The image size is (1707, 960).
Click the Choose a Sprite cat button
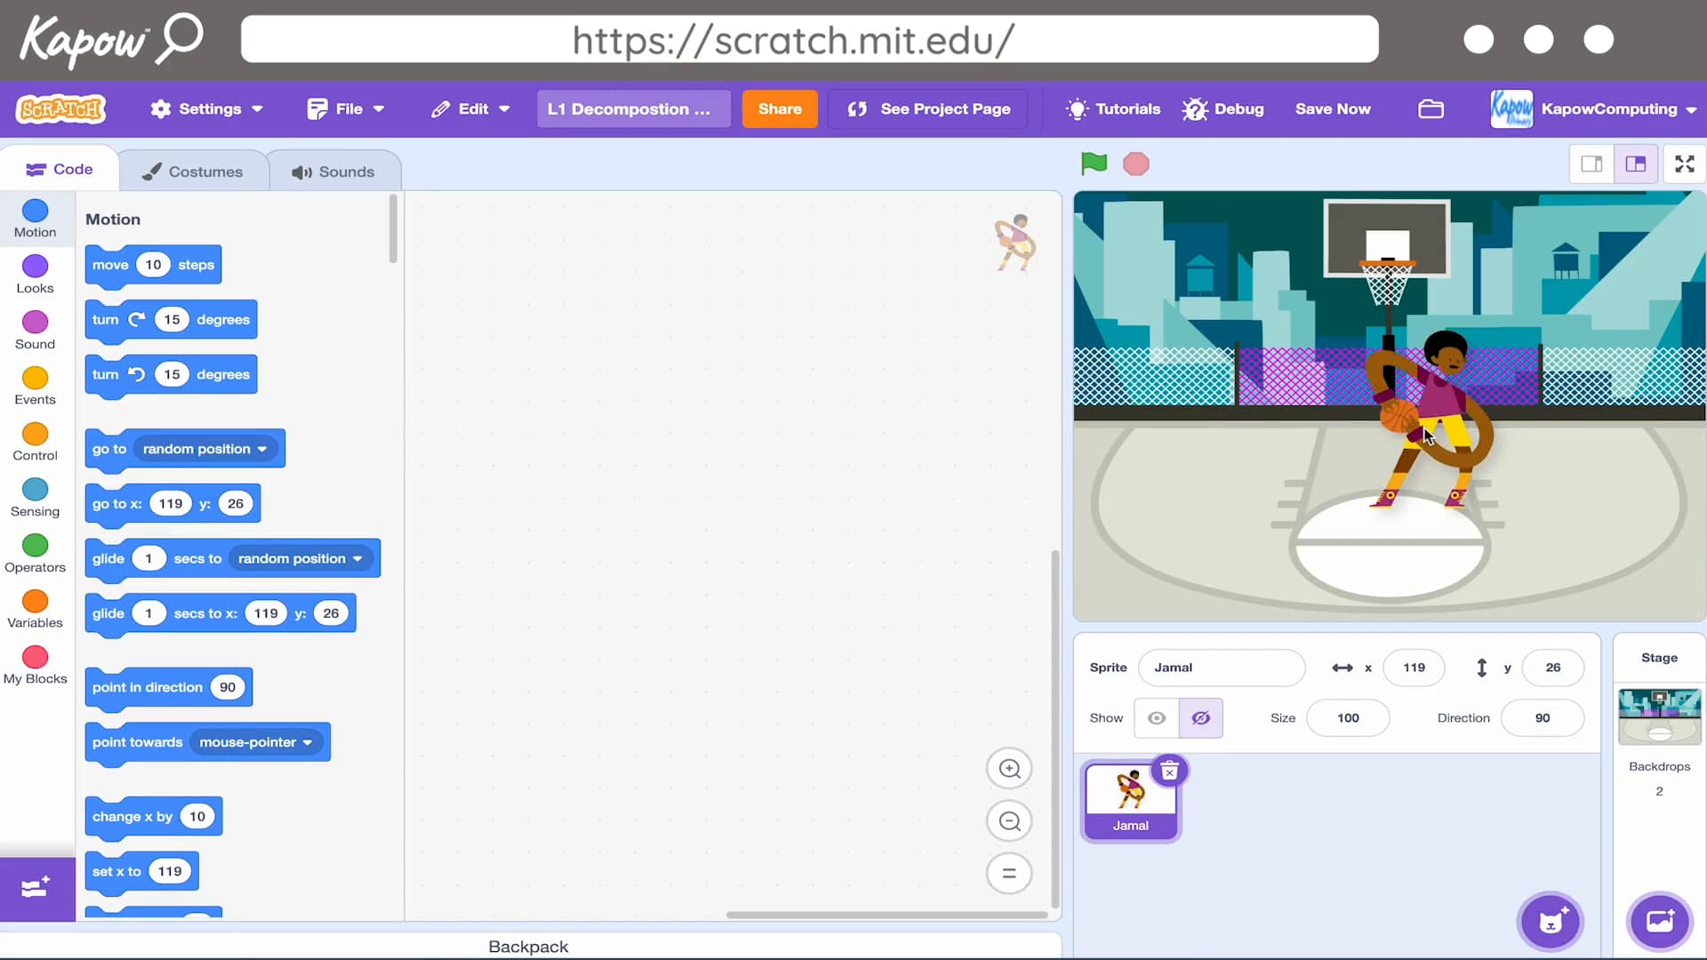click(x=1550, y=922)
